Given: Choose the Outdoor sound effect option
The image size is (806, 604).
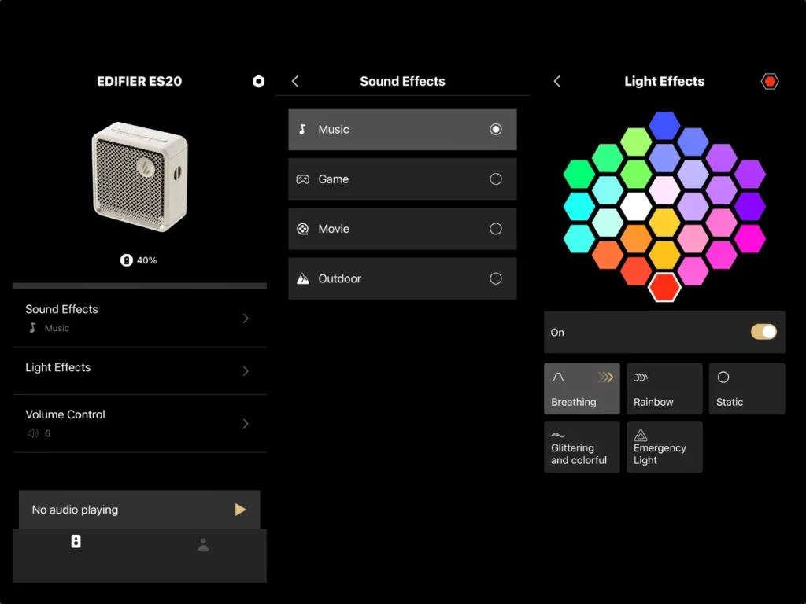Looking at the screenshot, I should 402,278.
